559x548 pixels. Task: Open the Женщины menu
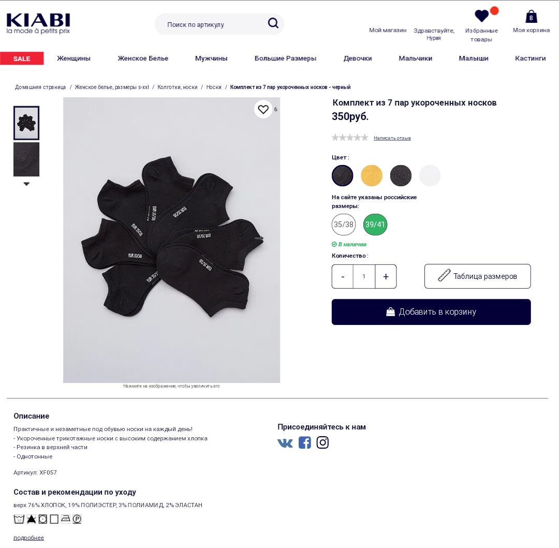click(74, 58)
